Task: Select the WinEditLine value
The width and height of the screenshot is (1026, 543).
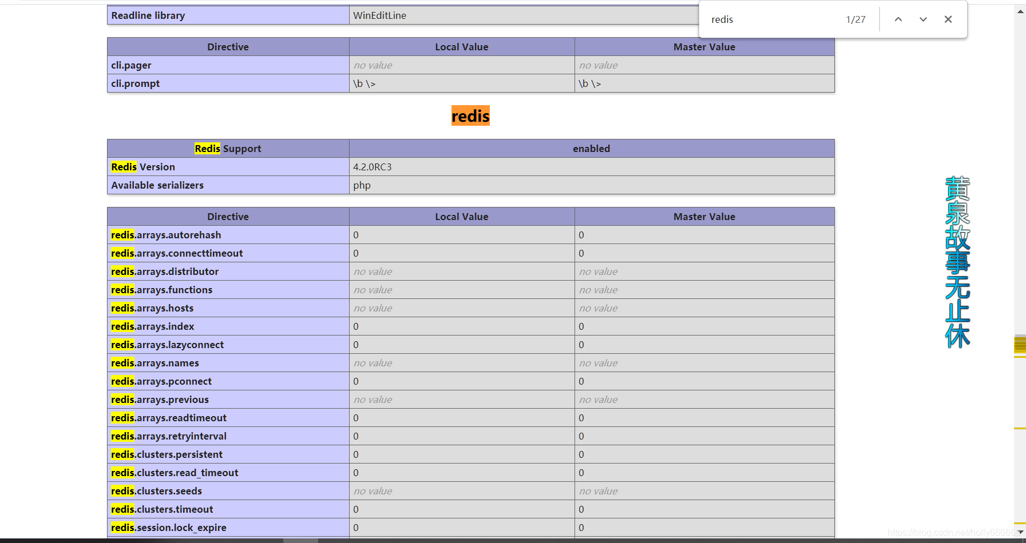Action: pyautogui.click(x=380, y=15)
